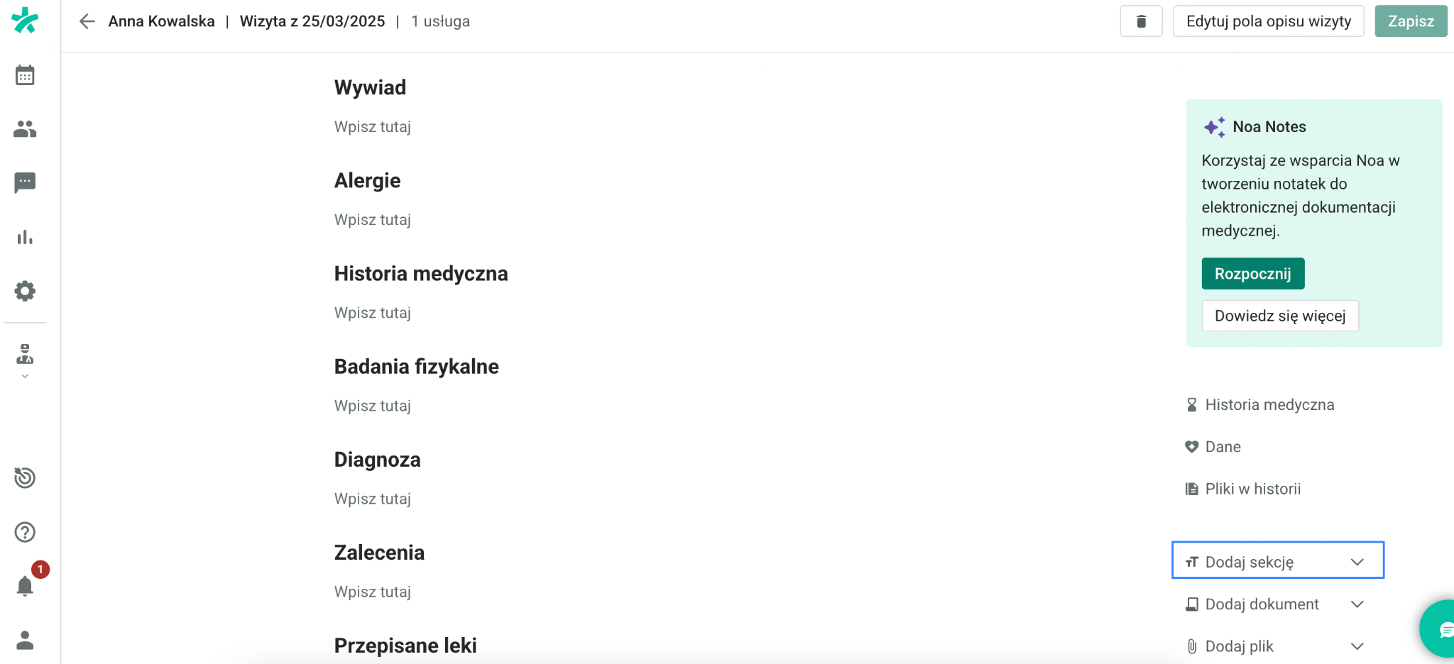The height and width of the screenshot is (664, 1454).
Task: Open the clients section from the sidebar
Action: click(x=25, y=128)
